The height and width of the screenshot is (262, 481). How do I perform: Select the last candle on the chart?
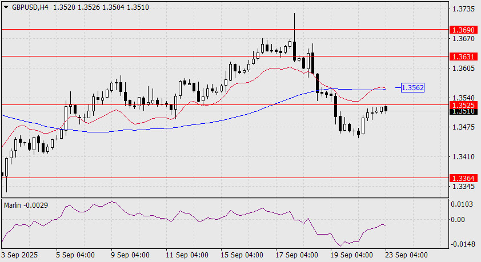(x=386, y=108)
